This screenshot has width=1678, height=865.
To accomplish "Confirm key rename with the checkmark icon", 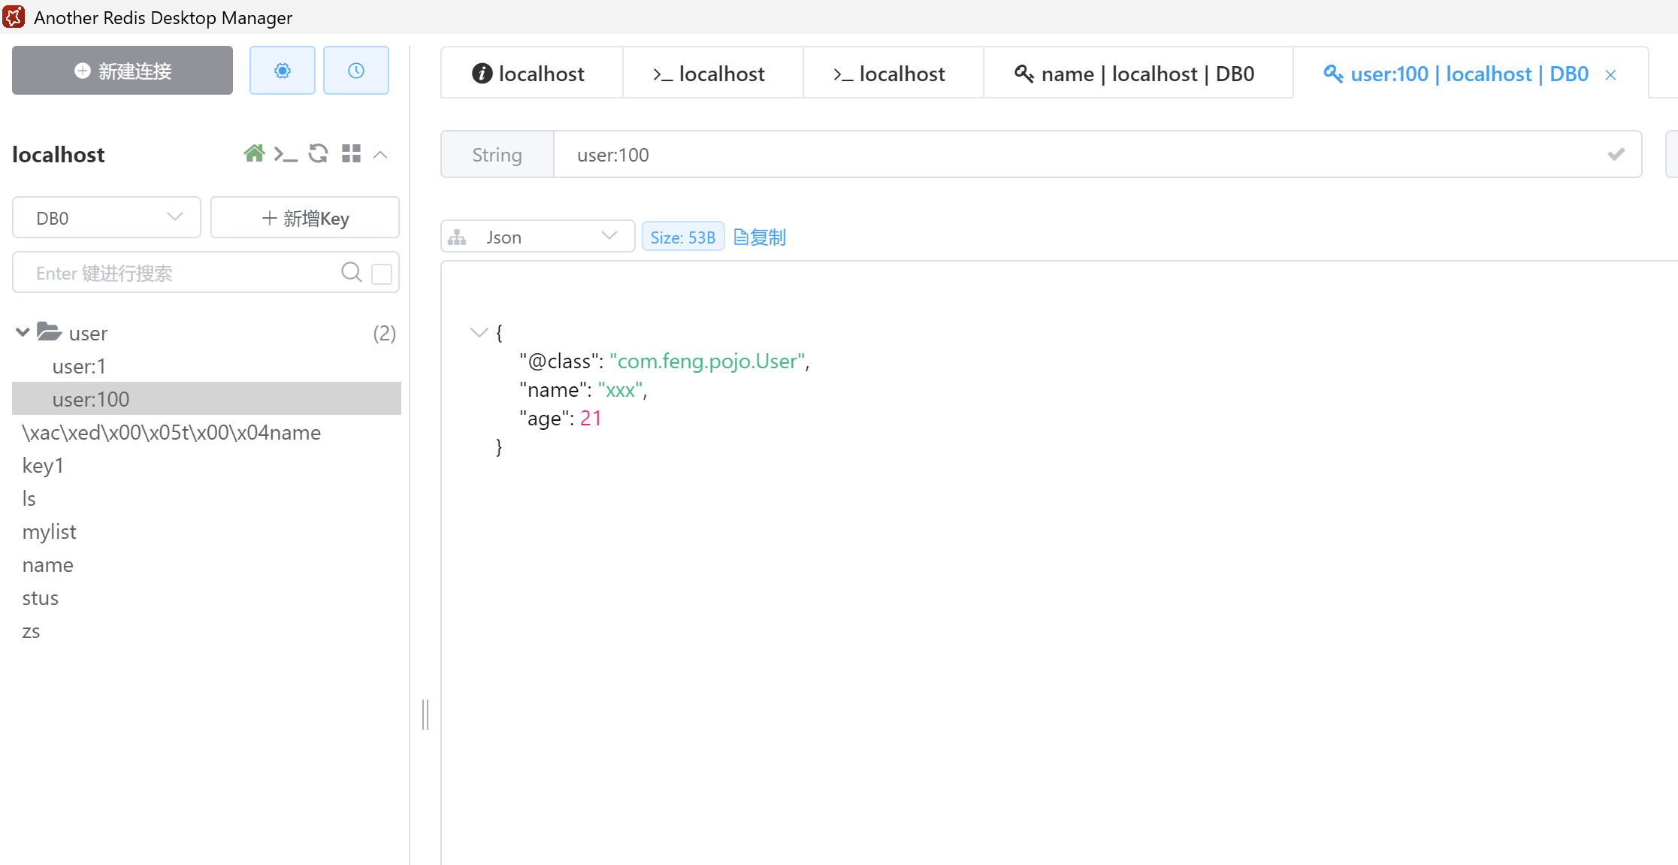I will [1616, 155].
